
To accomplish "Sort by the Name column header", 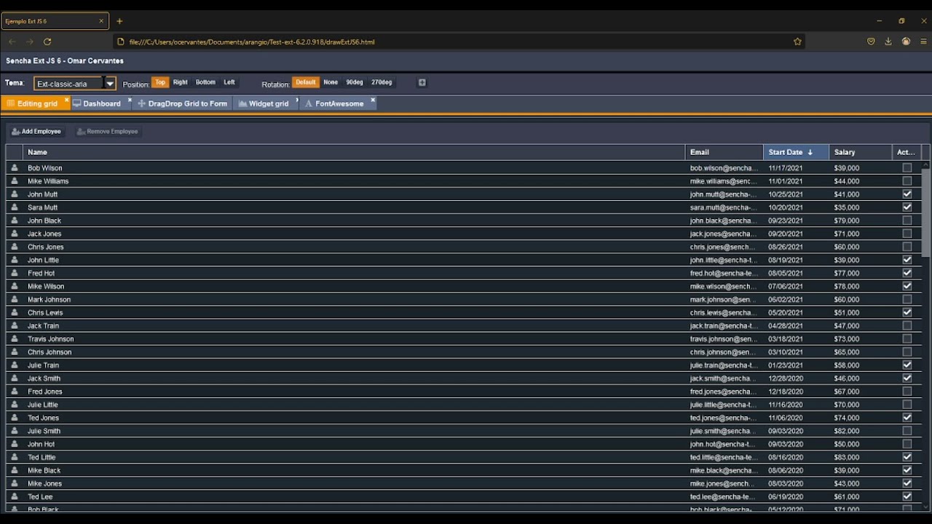I will 354,152.
